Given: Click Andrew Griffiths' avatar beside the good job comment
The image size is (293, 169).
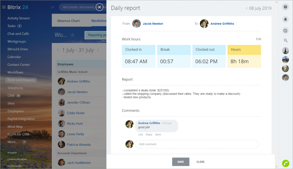Looking at the screenshot, I should pos(129,124).
